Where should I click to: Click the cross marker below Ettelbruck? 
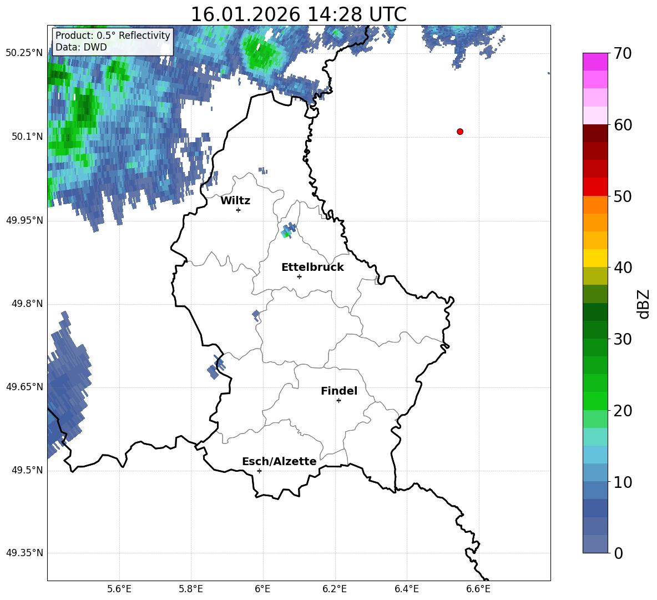299,276
